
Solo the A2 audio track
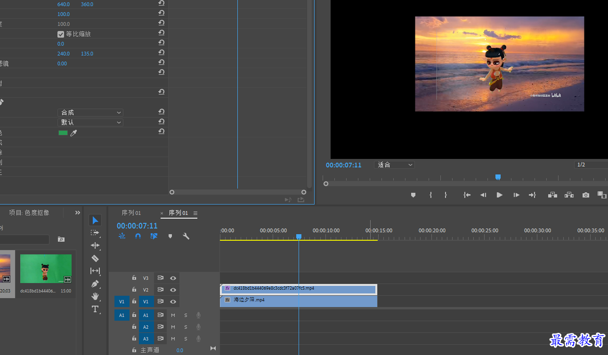click(186, 327)
